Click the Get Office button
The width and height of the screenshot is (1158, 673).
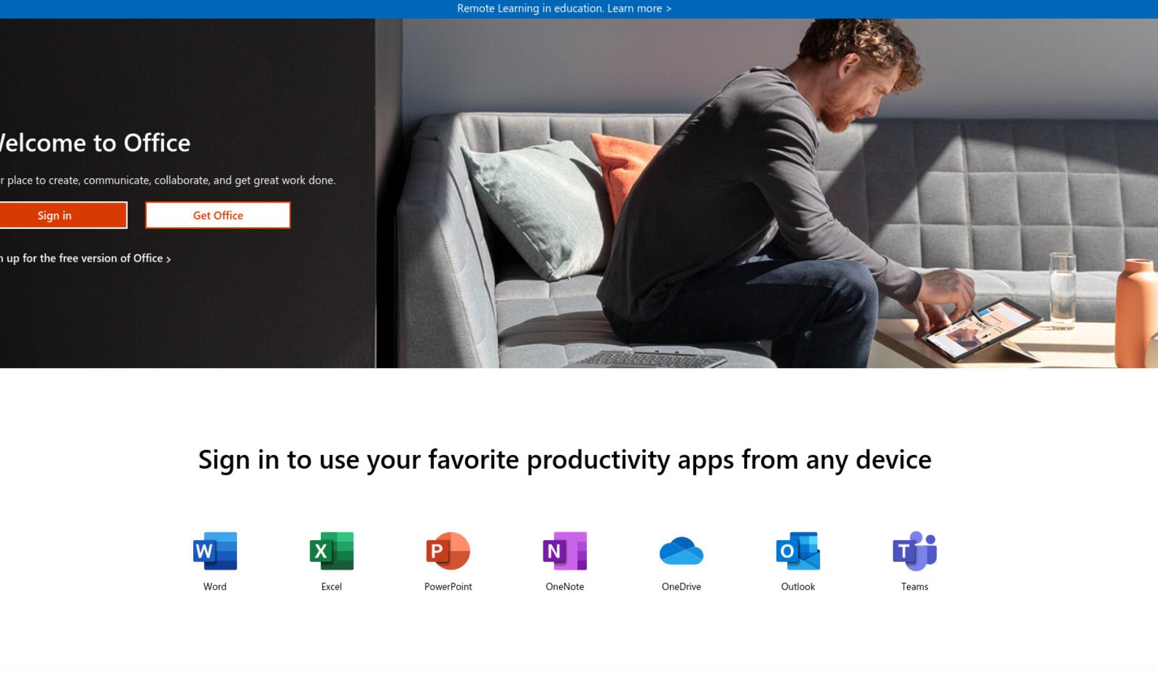click(218, 215)
